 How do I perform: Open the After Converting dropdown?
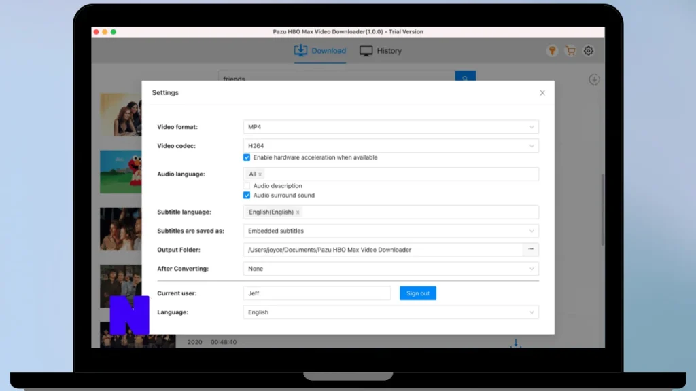click(x=391, y=269)
